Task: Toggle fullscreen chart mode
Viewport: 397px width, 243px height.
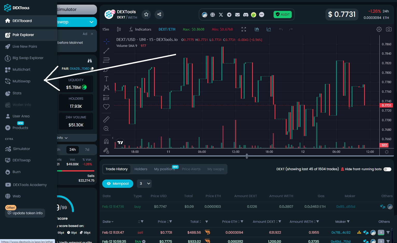Action: [x=244, y=29]
